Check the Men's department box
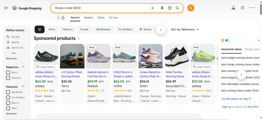Viewport: 262px width, 120px height. 8,72
